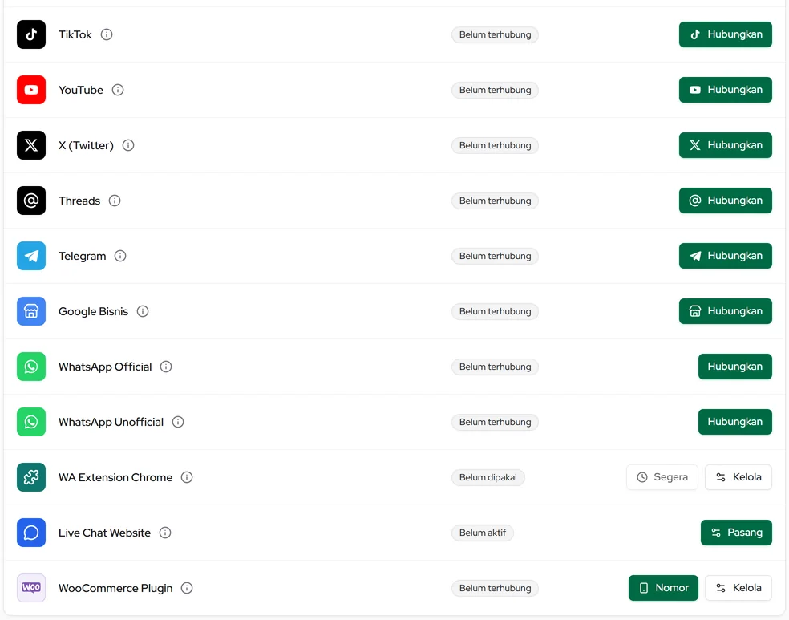Screen dimensions: 789x620
Task: Click the X (Twitter) logo icon
Action: click(x=31, y=145)
